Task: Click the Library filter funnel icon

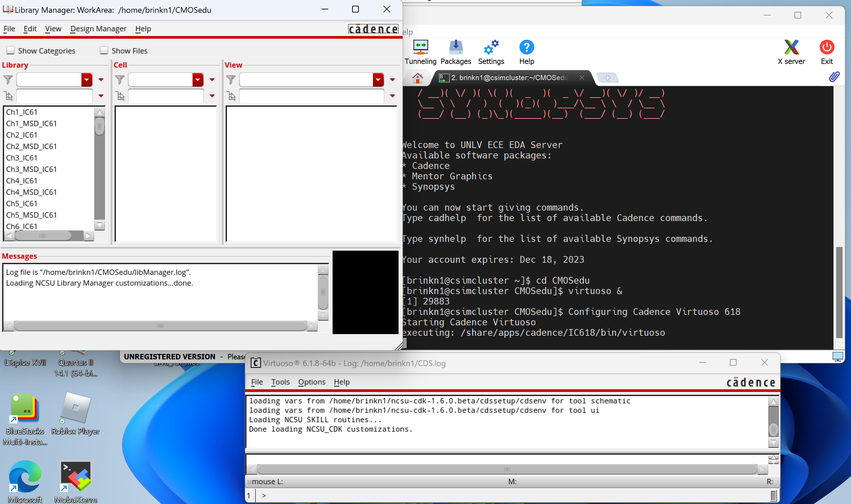Action: pos(8,80)
